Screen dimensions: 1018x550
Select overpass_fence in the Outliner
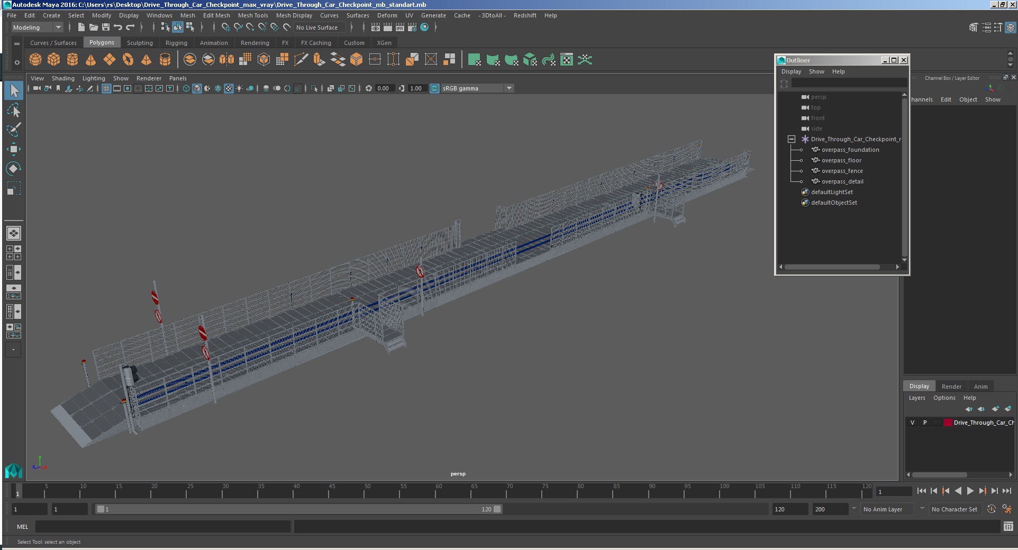(842, 171)
